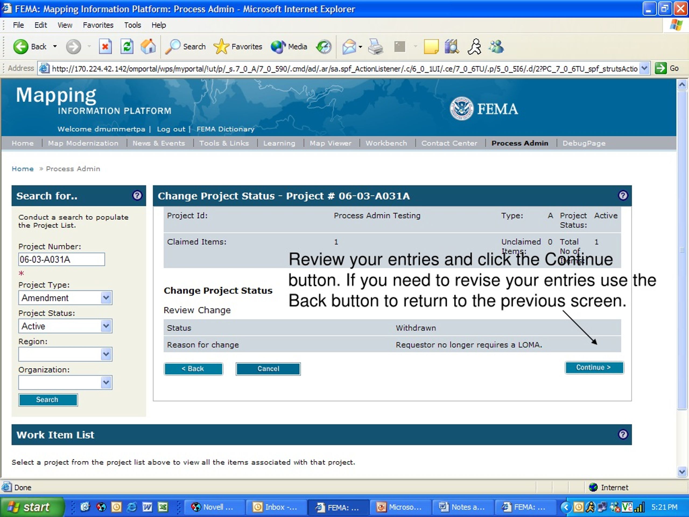Click the two-people Messenger icon

click(x=496, y=47)
